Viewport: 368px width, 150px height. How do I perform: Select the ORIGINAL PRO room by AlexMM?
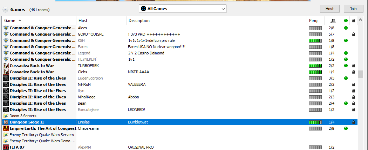tap(179, 147)
